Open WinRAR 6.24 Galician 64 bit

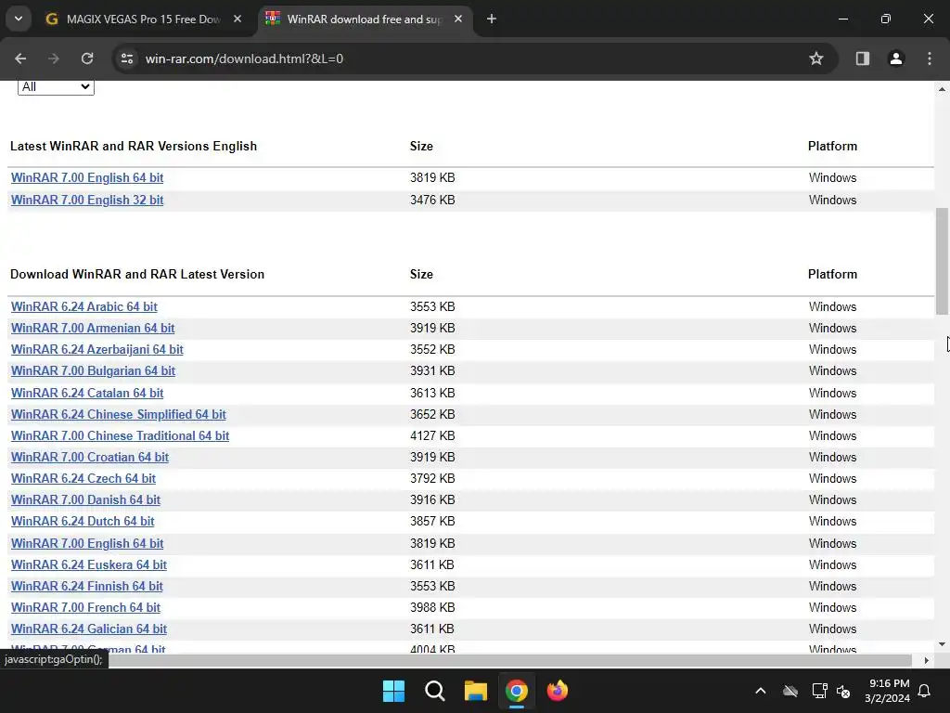[x=89, y=629]
